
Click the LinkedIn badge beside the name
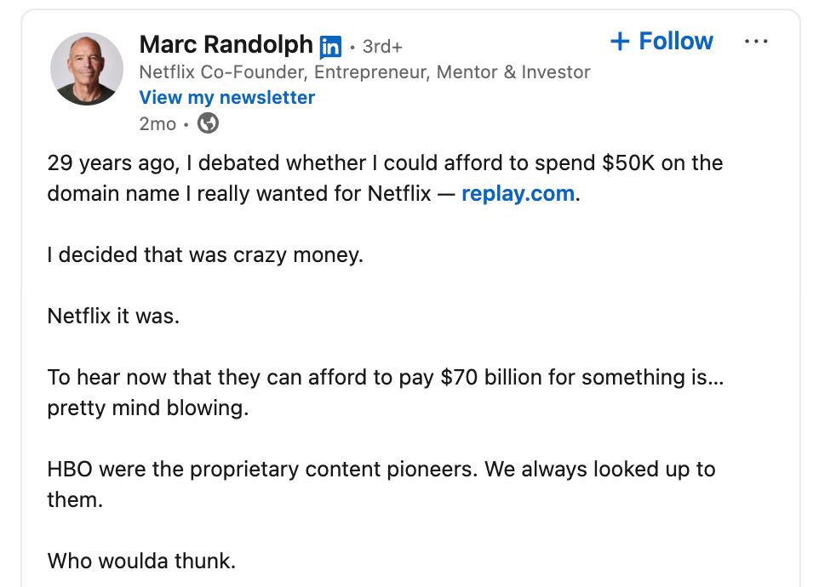[330, 46]
